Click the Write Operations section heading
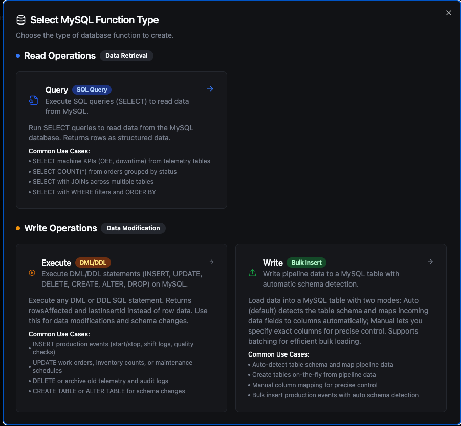This screenshot has height=426, width=461. pos(60,228)
